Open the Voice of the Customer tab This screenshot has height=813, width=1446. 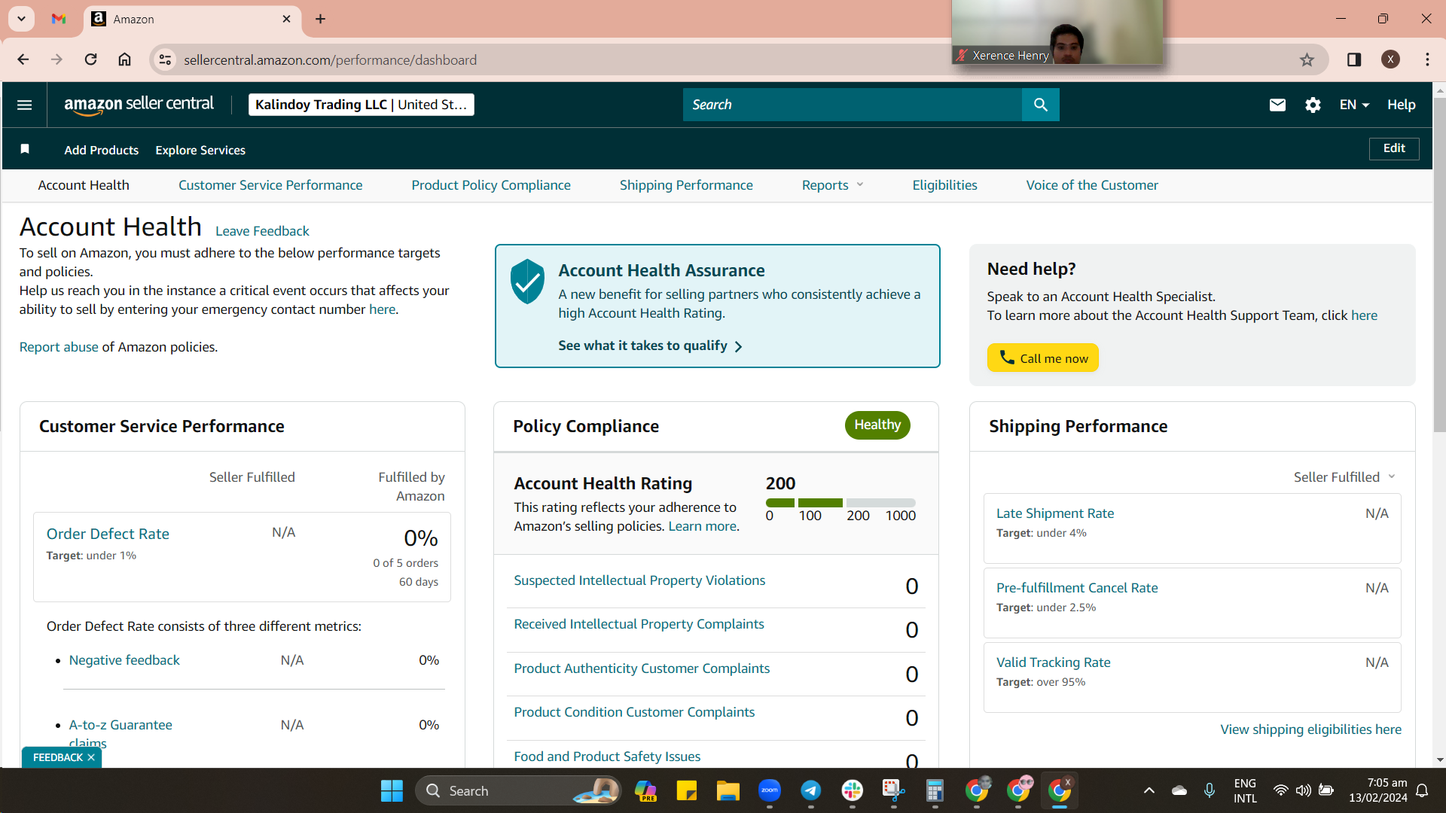coord(1092,185)
